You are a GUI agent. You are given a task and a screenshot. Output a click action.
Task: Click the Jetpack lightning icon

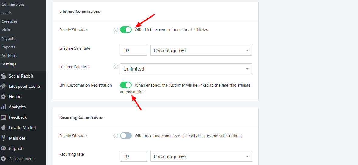[x=4, y=148]
